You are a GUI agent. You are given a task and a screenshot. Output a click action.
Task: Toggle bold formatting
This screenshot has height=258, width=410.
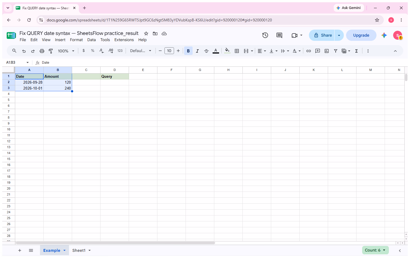(188, 51)
